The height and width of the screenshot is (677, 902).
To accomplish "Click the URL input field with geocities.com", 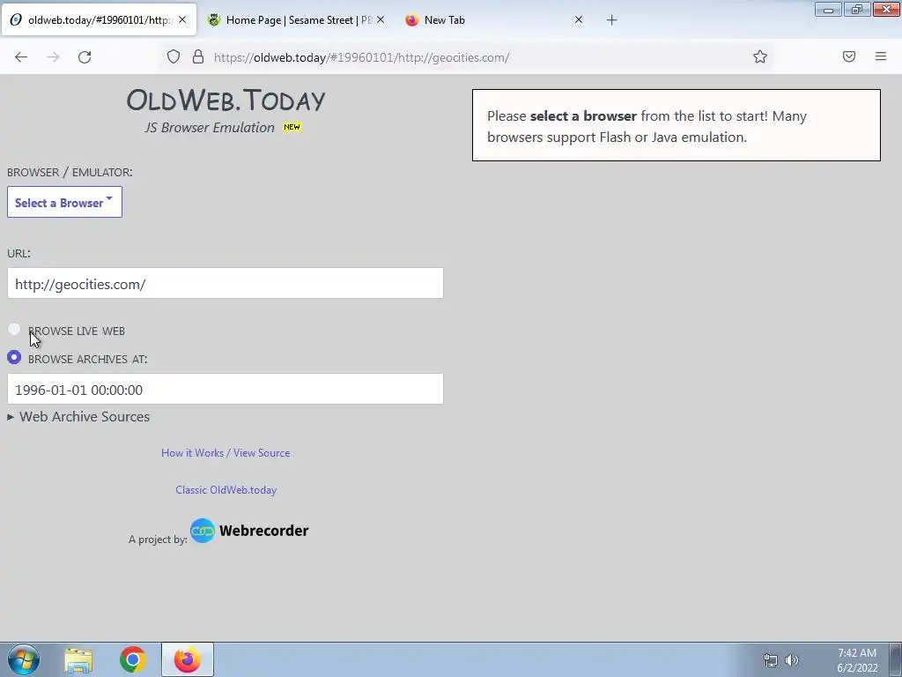I will [225, 283].
